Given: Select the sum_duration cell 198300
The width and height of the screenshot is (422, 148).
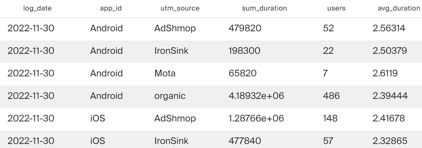Looking at the screenshot, I should (244, 51).
